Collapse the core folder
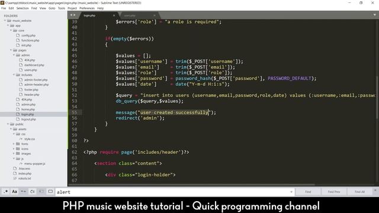Viewport: 379px width, 213px height. [11, 31]
